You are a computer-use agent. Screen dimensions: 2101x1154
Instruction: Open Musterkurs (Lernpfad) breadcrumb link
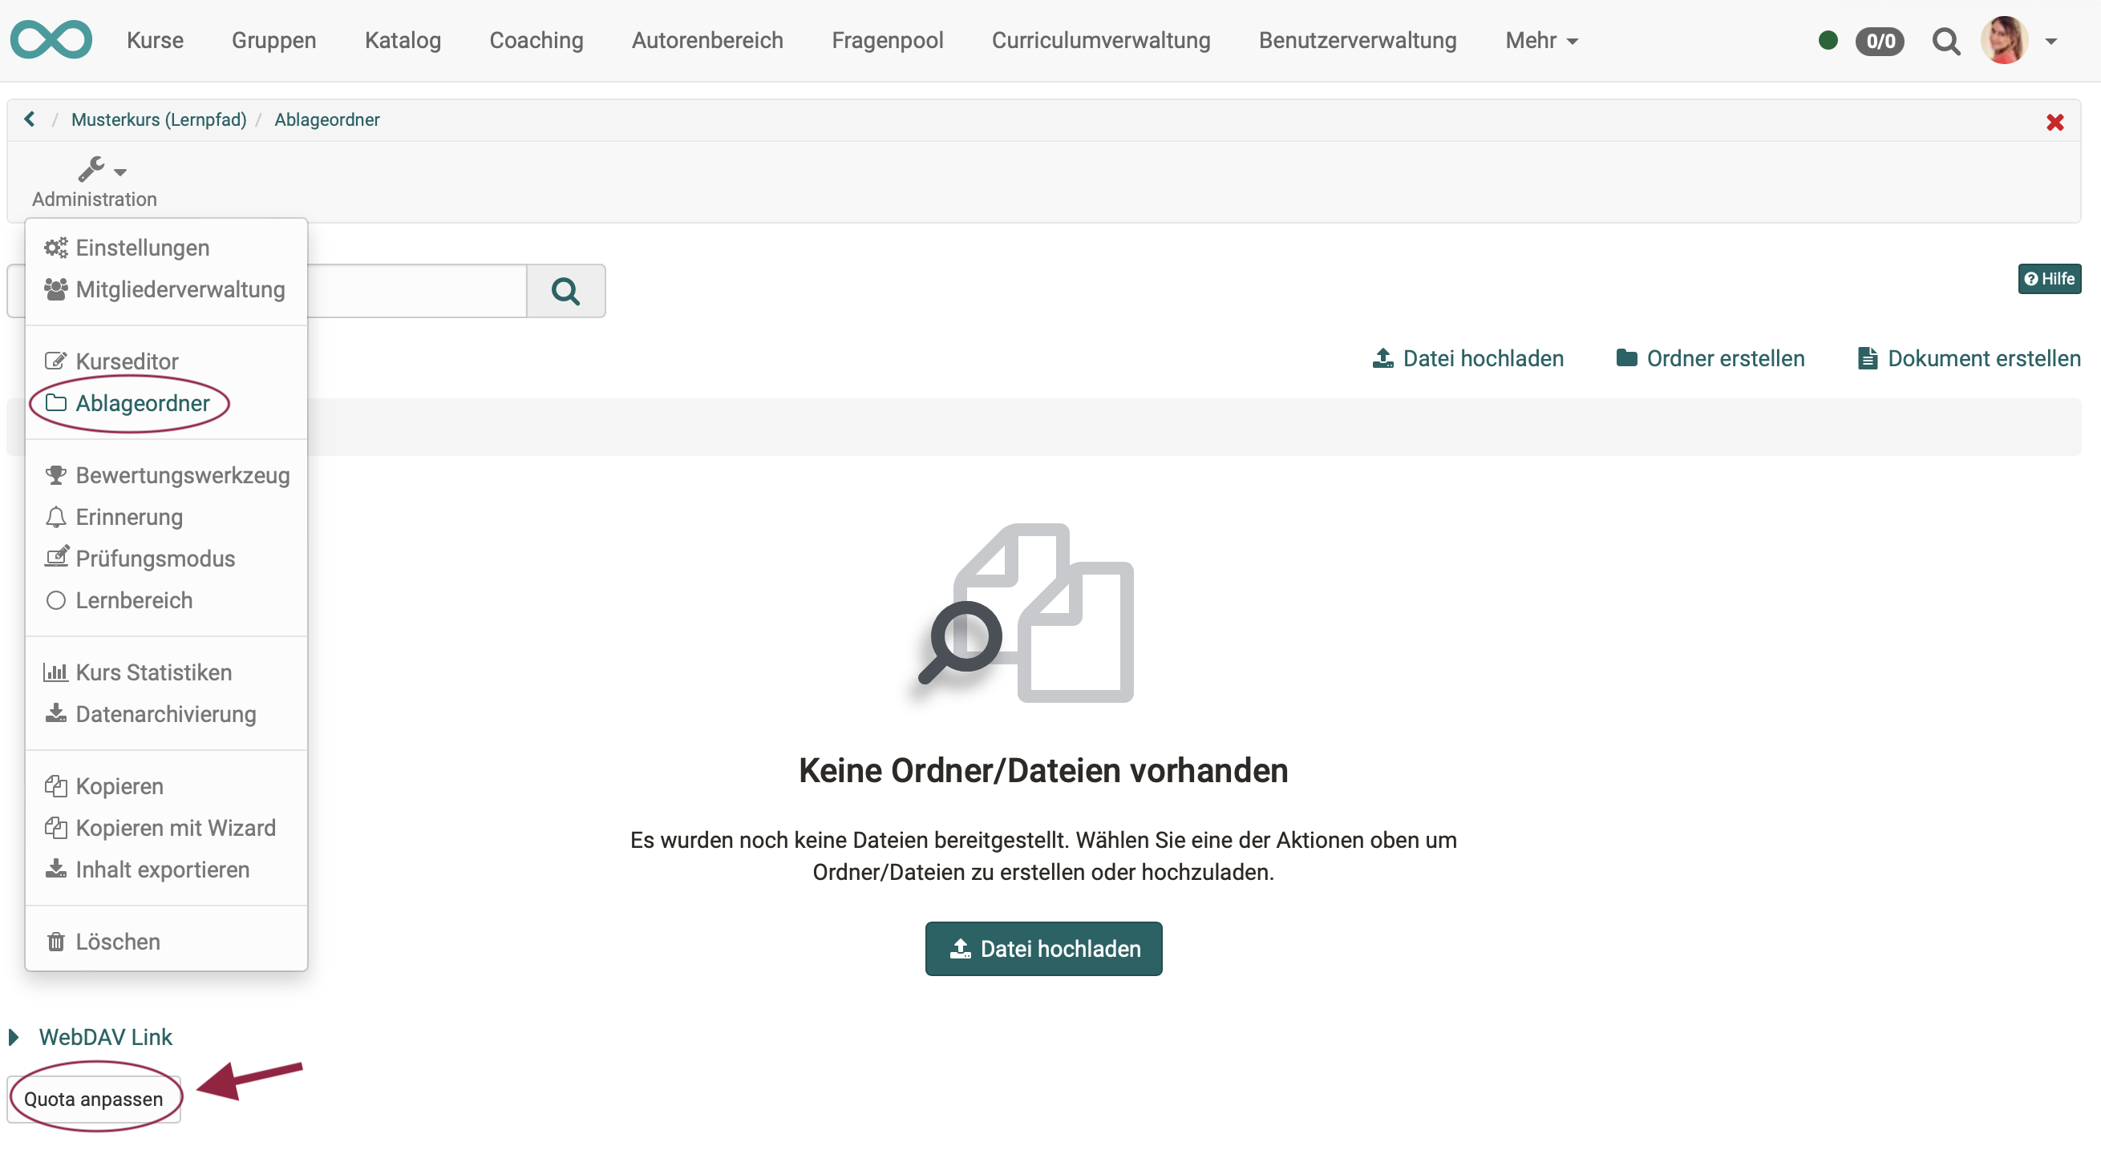click(158, 119)
